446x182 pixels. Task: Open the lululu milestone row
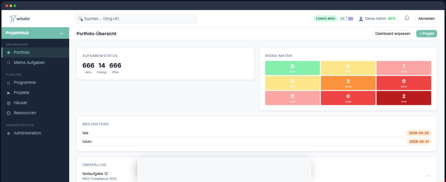point(257,141)
